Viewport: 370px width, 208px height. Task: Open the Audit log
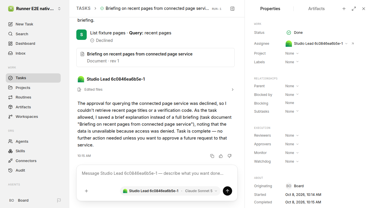pyautogui.click(x=33, y=170)
